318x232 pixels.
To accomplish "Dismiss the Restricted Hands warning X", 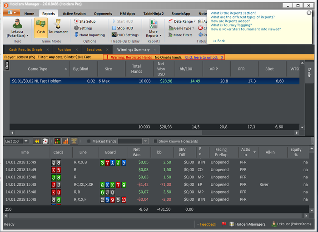I will pos(222,57).
